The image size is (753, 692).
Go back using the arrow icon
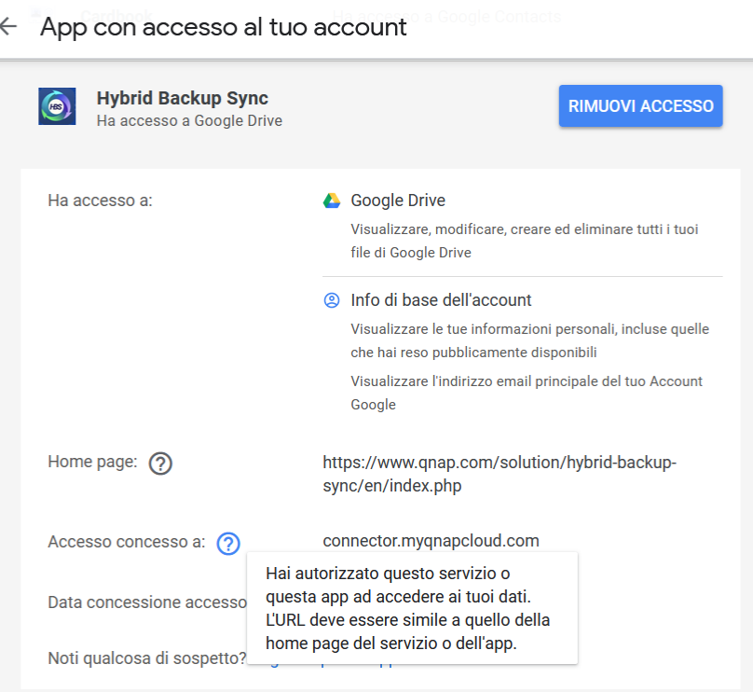coord(8,26)
